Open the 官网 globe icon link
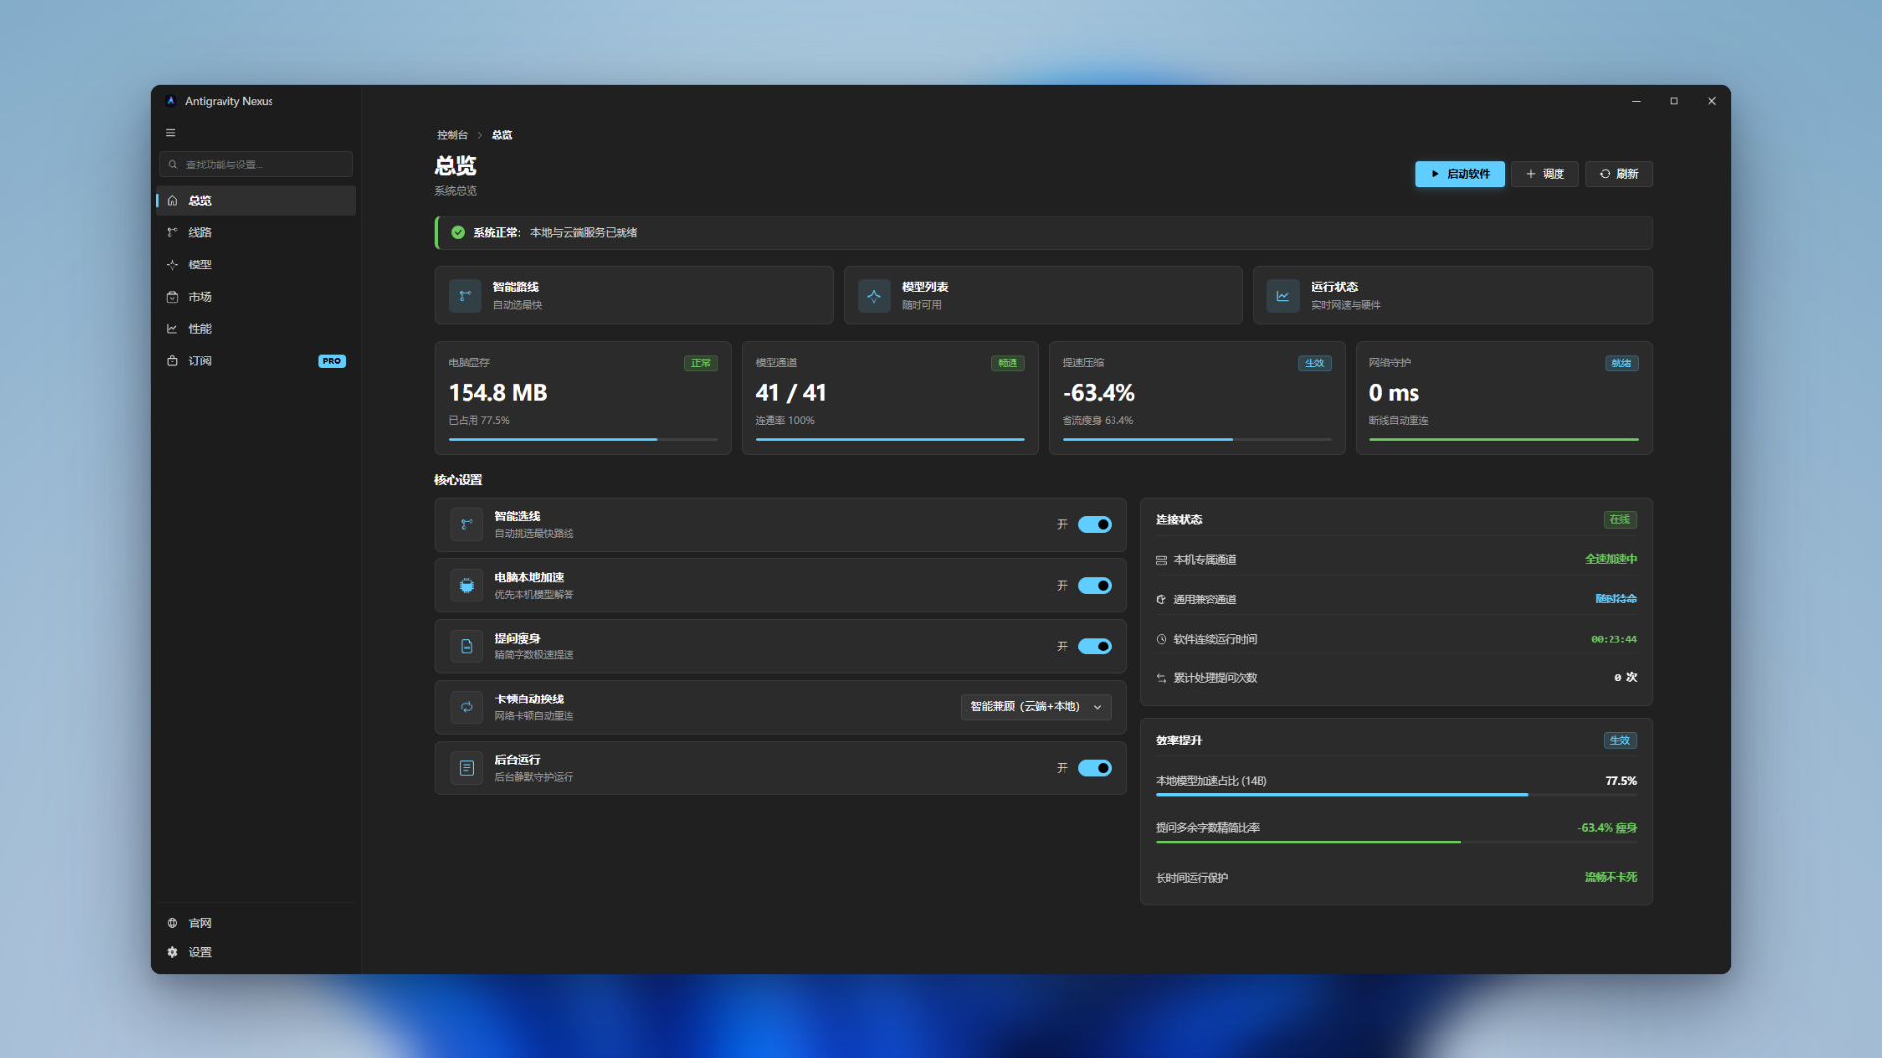 tap(173, 923)
